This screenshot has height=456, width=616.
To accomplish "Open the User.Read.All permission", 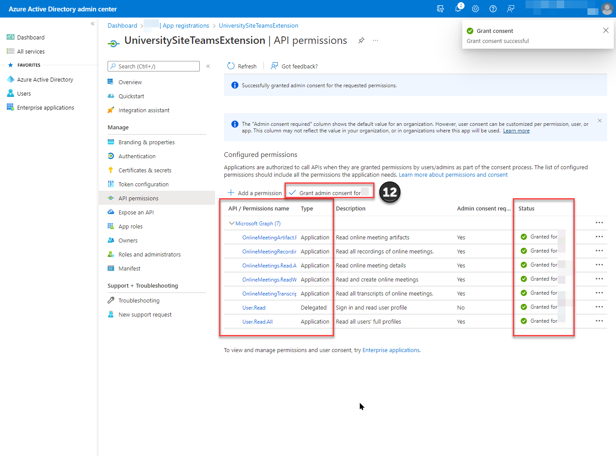I will (x=257, y=321).
